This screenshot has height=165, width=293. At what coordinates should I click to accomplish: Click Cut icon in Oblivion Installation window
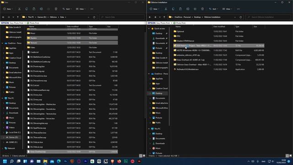click(166, 9)
